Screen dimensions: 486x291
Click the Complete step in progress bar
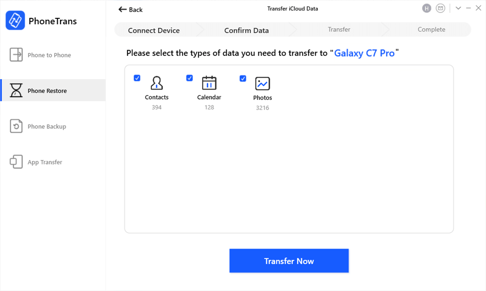point(431,30)
